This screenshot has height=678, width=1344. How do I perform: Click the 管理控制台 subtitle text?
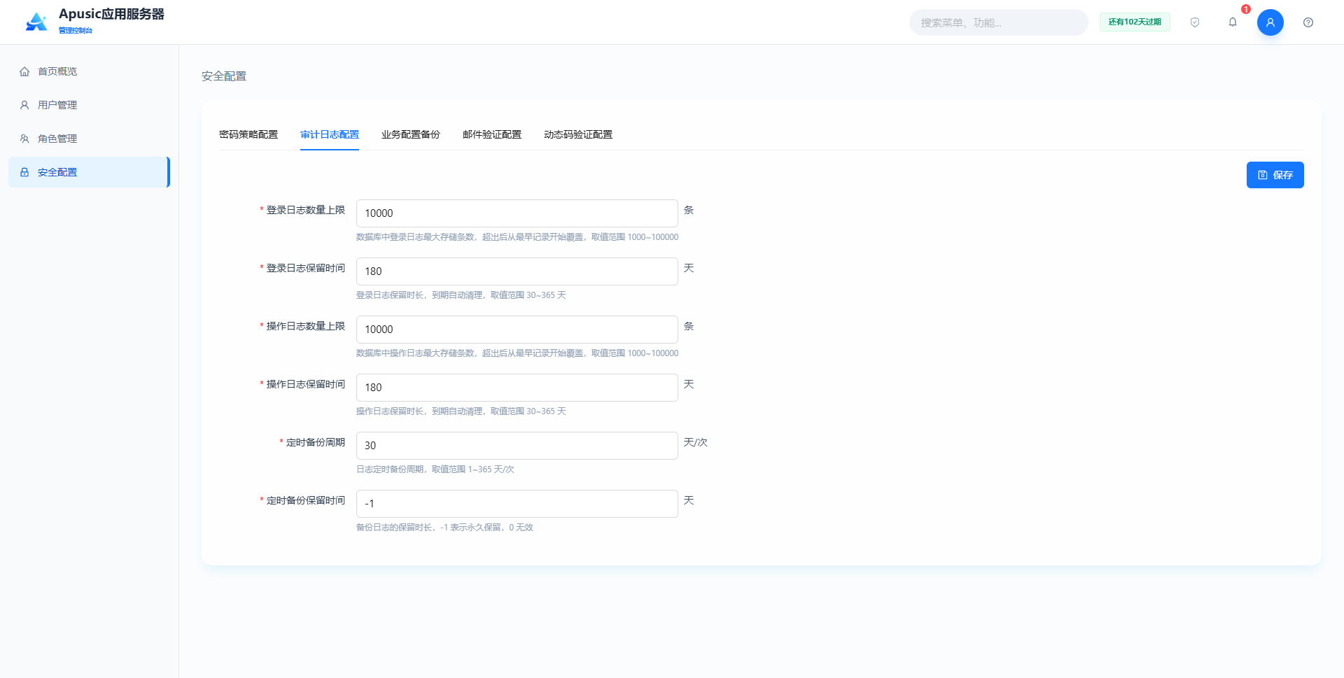[x=76, y=30]
